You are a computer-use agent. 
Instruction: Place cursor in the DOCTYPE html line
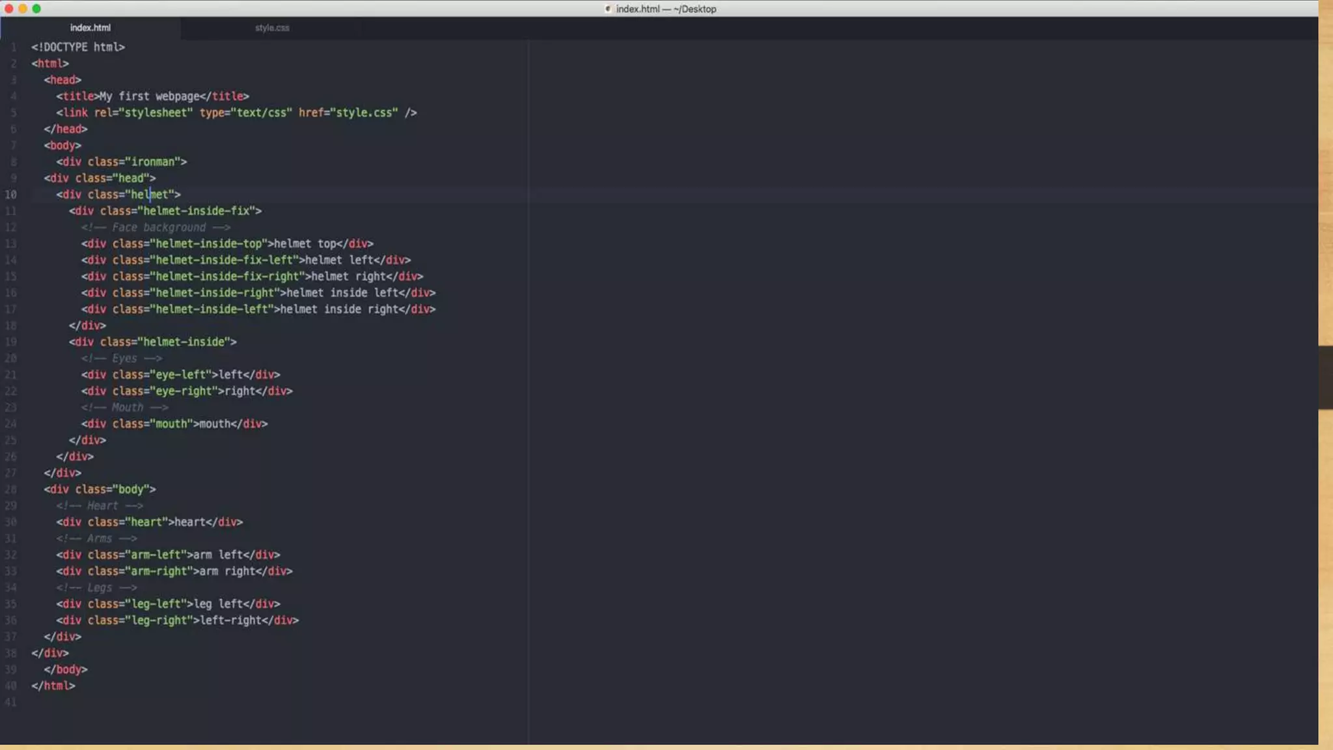click(78, 48)
